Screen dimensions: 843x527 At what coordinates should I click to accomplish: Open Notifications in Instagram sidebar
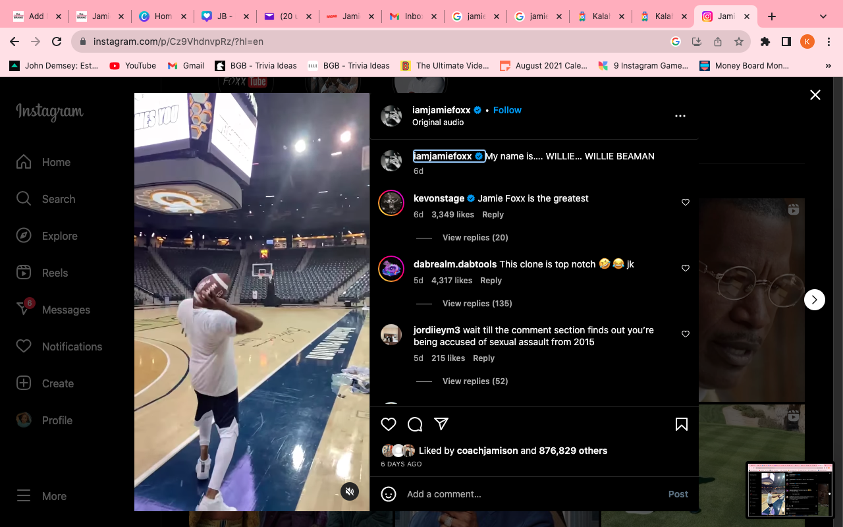pyautogui.click(x=59, y=347)
